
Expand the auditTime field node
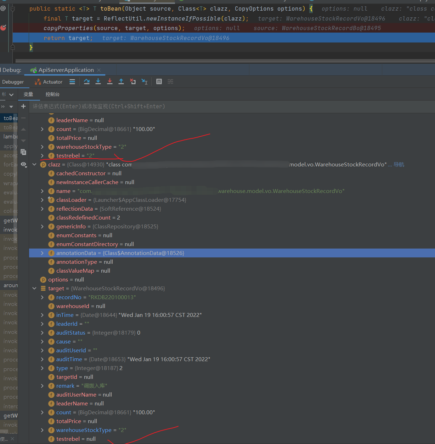pyautogui.click(x=42, y=359)
